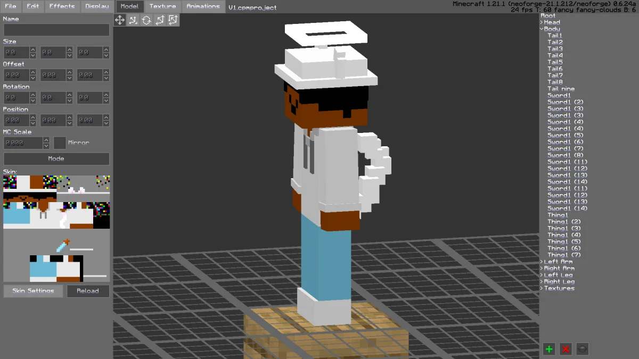Select the circular-arrows rotate gizmo tool
Screen dimensions: 639x359
[146, 20]
